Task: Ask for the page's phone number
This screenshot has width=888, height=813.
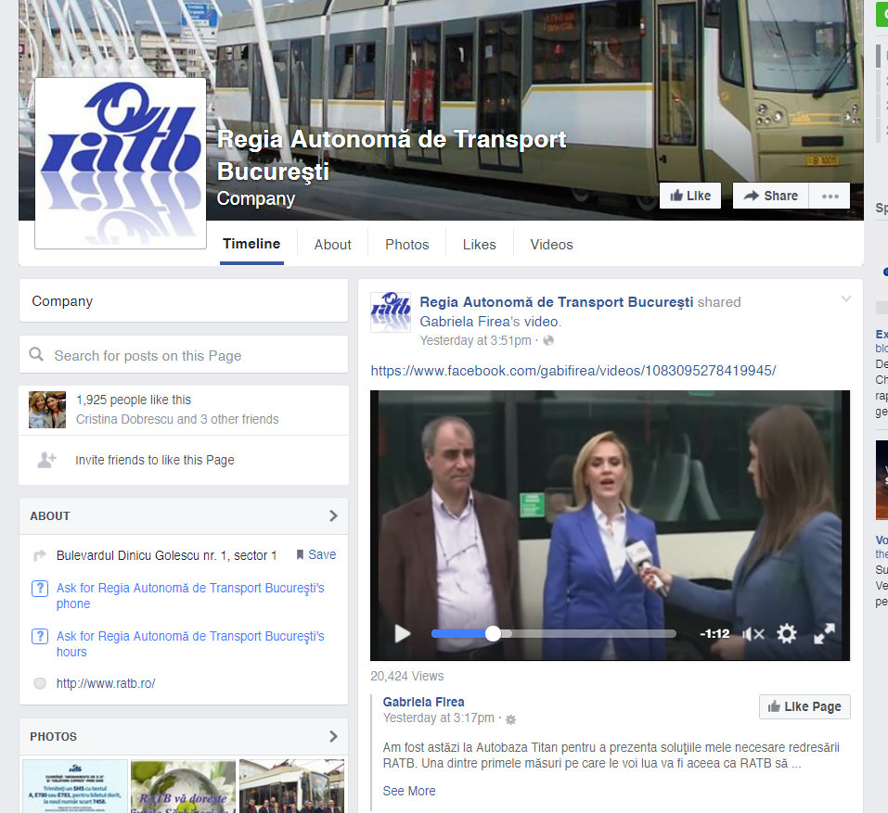Action: point(190,596)
